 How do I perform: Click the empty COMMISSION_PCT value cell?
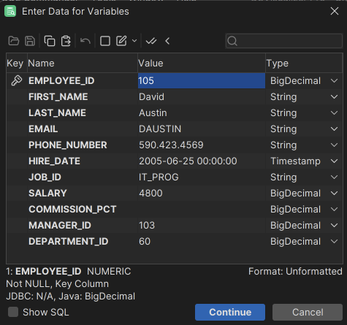[202, 209]
